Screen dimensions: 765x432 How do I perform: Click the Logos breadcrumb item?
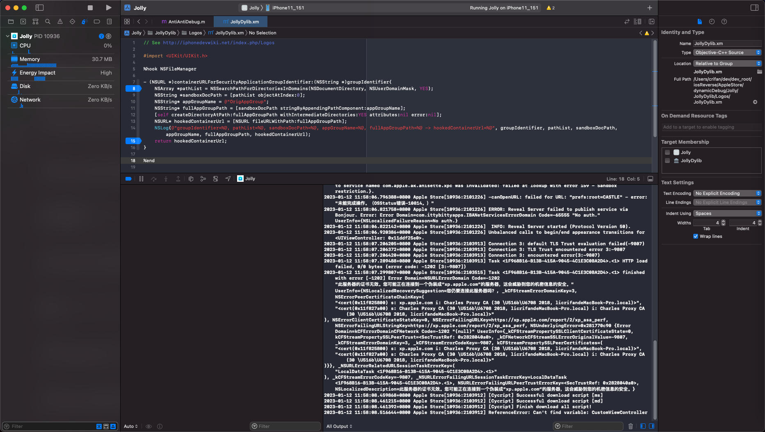tap(192, 33)
